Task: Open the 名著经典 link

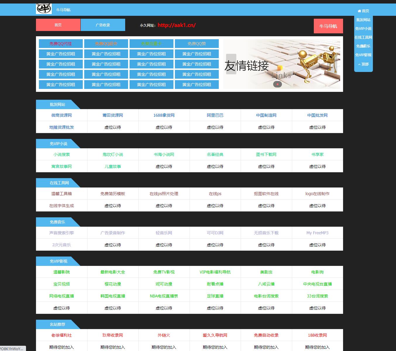Action: 215,154
